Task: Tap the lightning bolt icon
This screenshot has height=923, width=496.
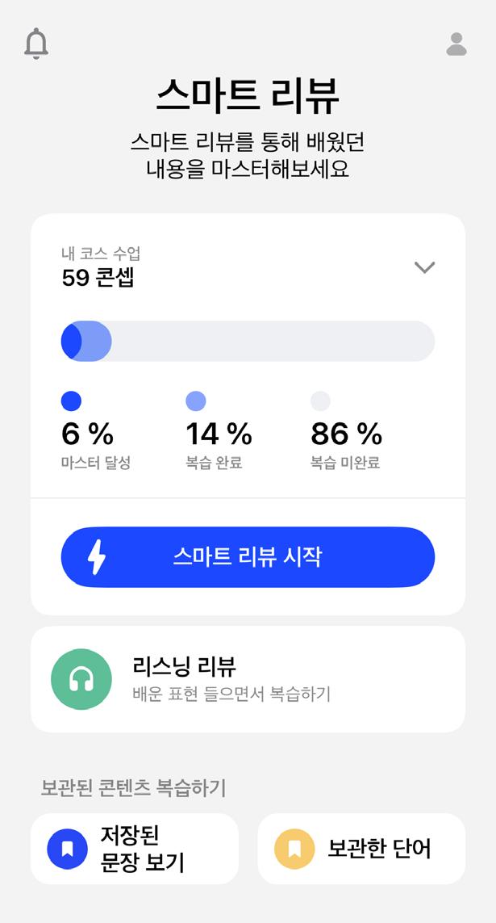Action: (x=96, y=556)
